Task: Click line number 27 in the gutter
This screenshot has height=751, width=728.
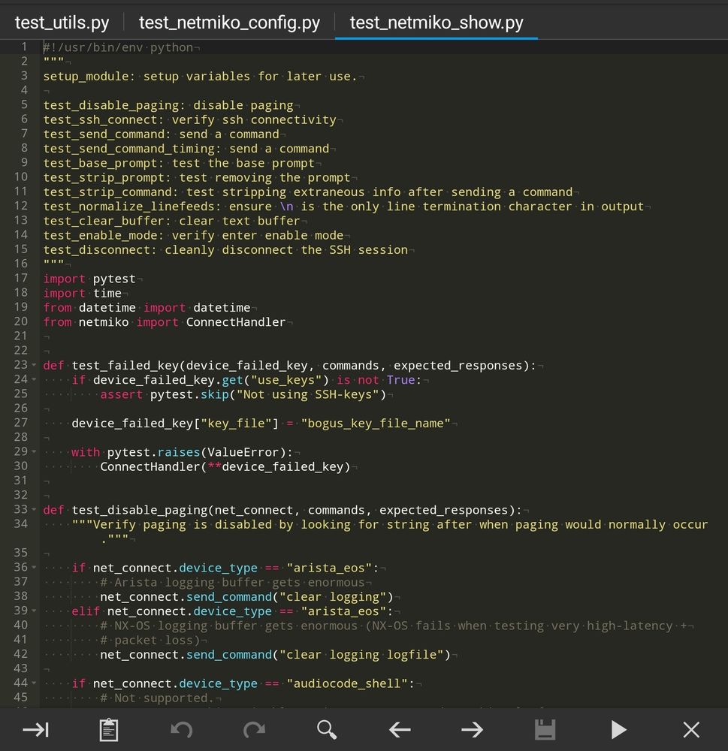Action: pyautogui.click(x=20, y=423)
